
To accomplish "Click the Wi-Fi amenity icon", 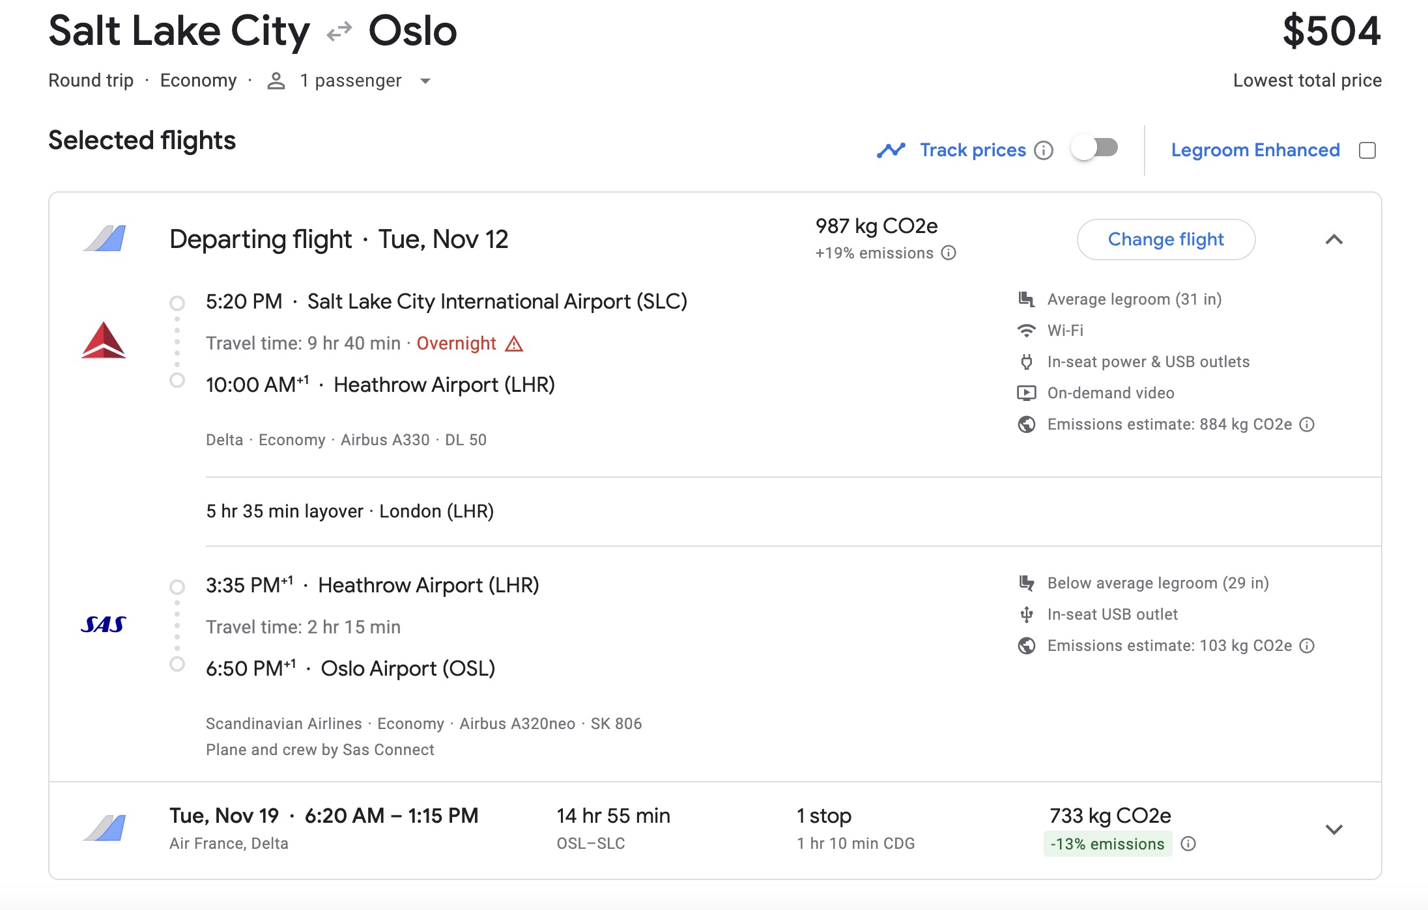I will pyautogui.click(x=1027, y=330).
